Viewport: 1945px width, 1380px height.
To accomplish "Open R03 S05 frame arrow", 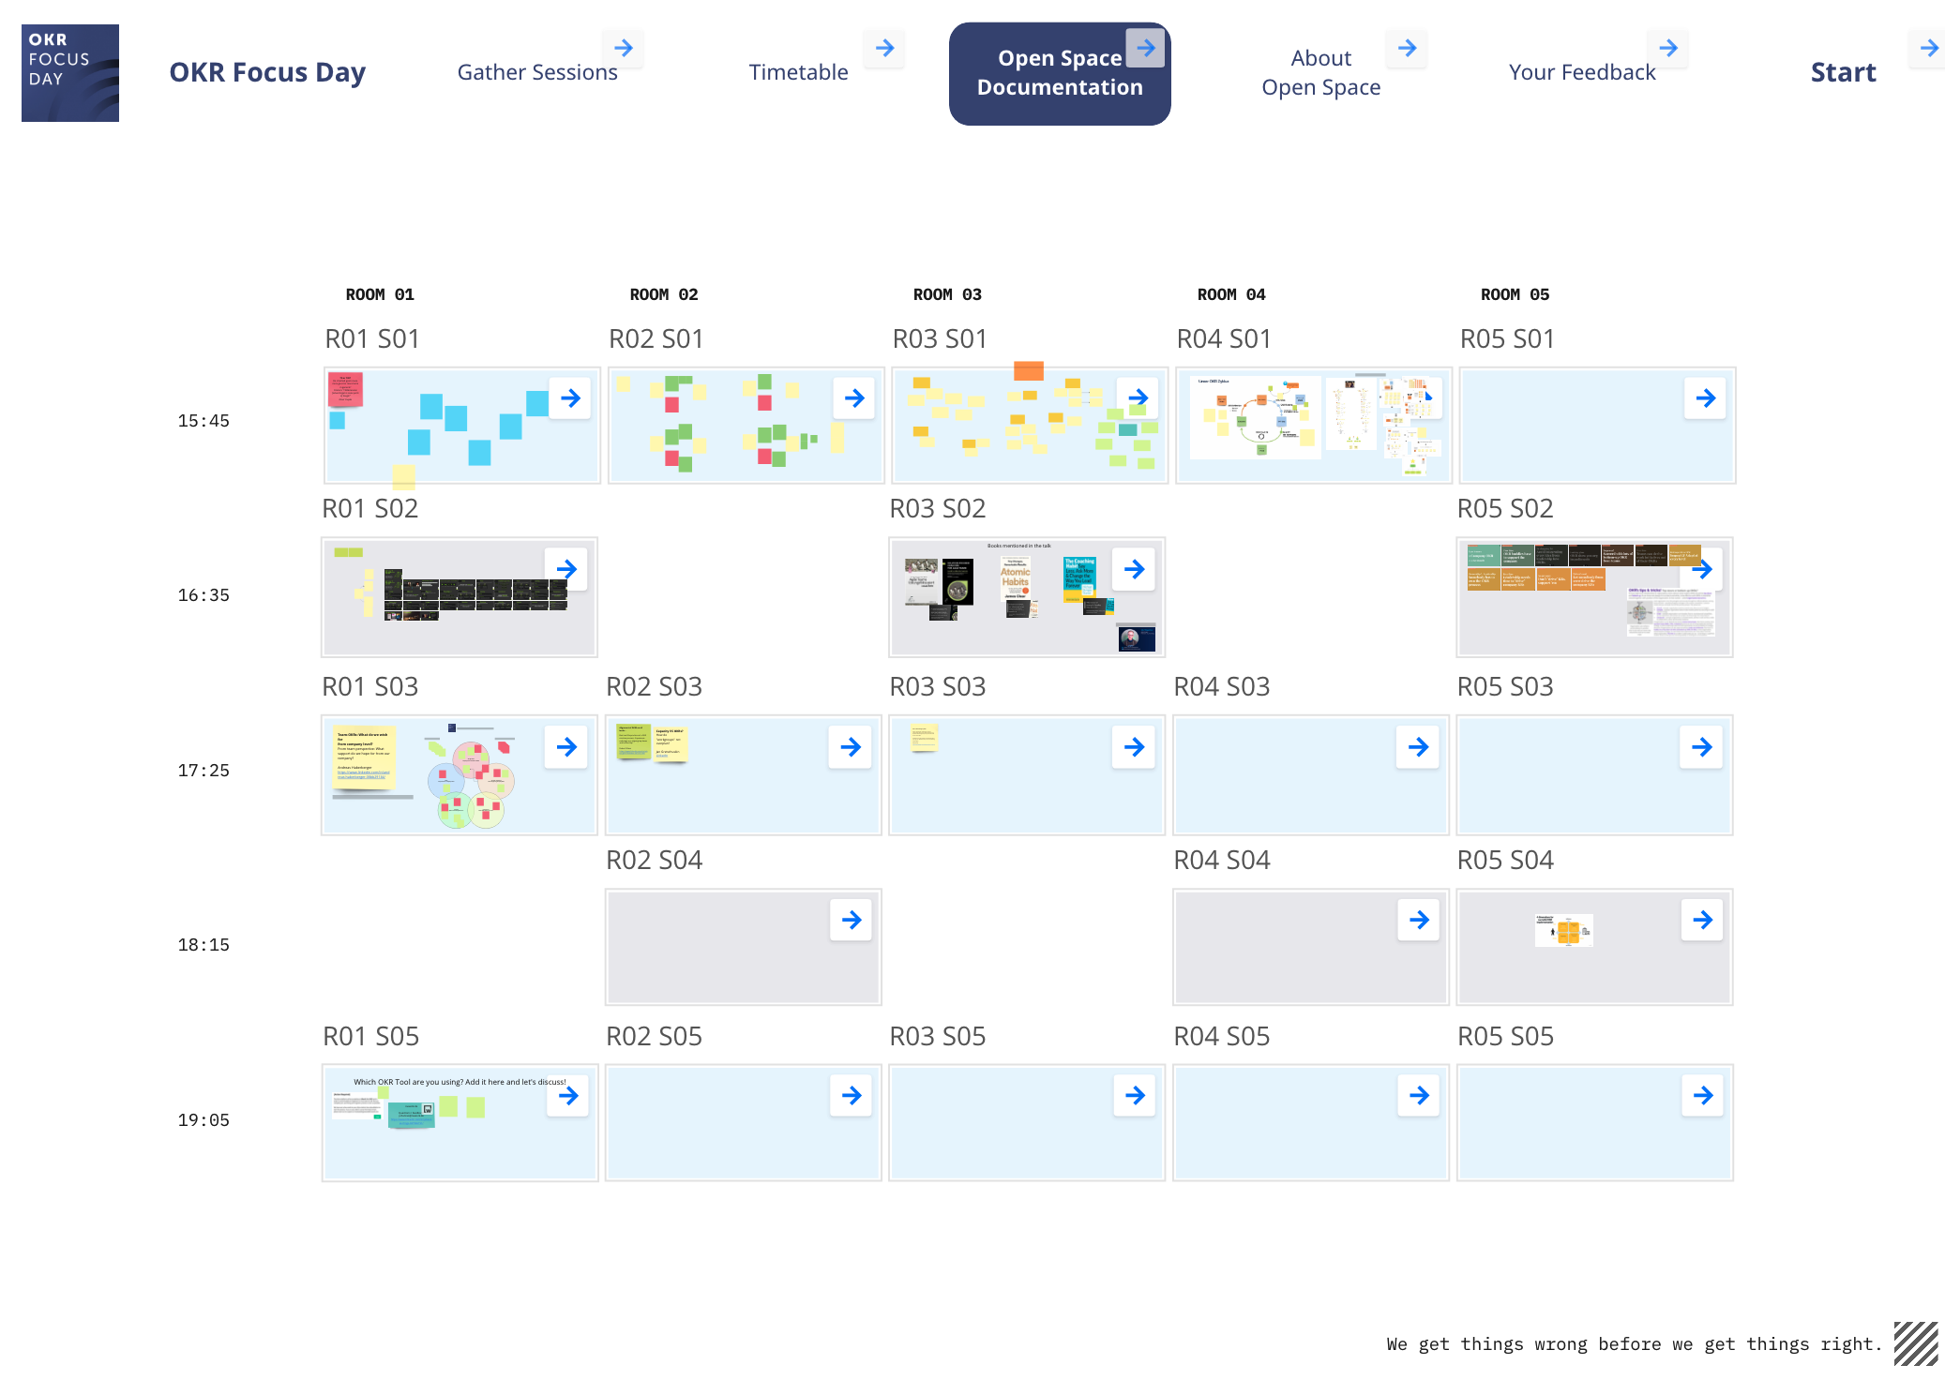I will click(x=1135, y=1096).
